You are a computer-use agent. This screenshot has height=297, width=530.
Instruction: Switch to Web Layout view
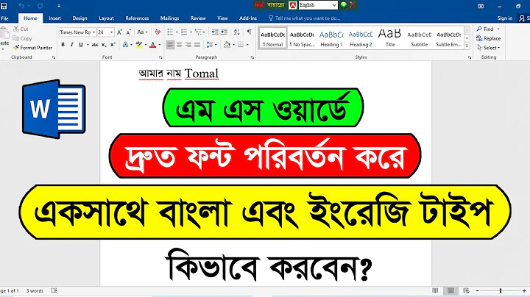[466, 290]
